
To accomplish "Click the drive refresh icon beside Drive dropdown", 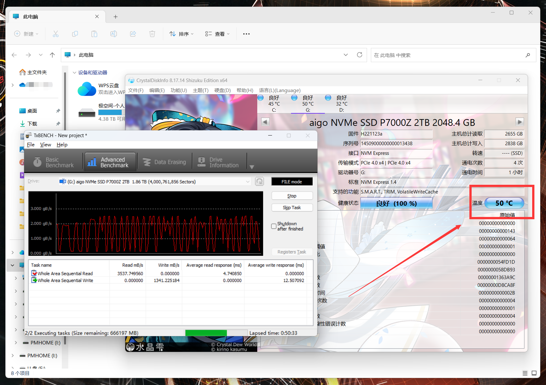I will (x=259, y=182).
